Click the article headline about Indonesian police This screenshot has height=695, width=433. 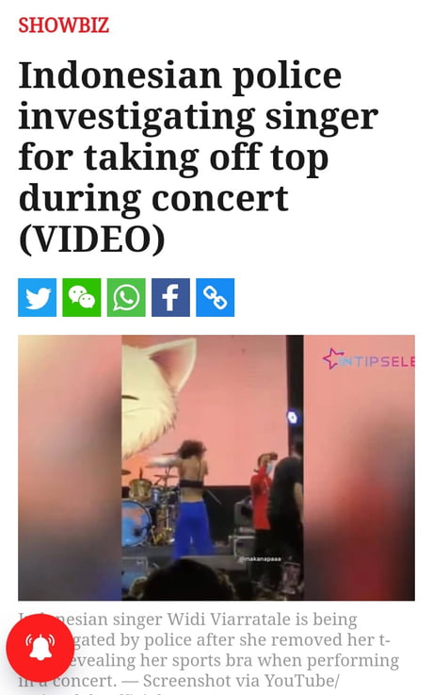click(x=199, y=157)
